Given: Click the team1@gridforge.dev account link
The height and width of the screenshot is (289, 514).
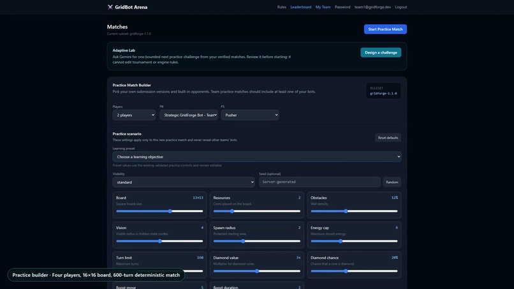Looking at the screenshot, I should [x=372, y=7].
